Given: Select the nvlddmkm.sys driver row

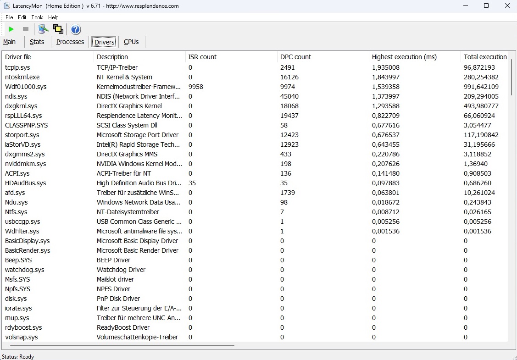Looking at the screenshot, I should (x=255, y=164).
